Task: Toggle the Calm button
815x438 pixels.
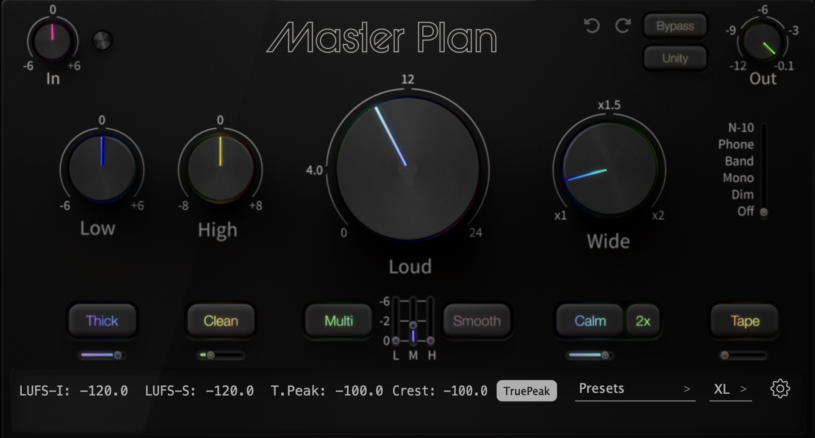Action: [x=590, y=321]
